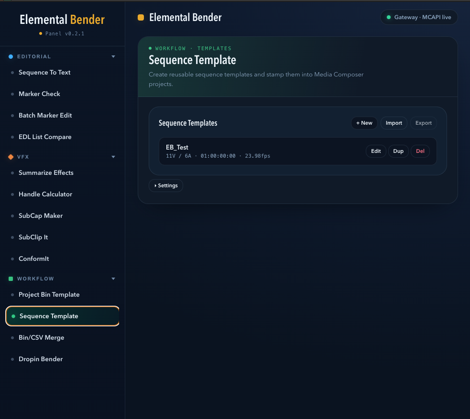
Task: Click EB_Test template name
Action: pos(177,147)
